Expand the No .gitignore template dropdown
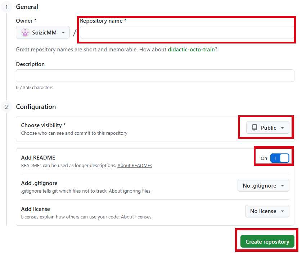The image size is (302, 258). coord(263,185)
